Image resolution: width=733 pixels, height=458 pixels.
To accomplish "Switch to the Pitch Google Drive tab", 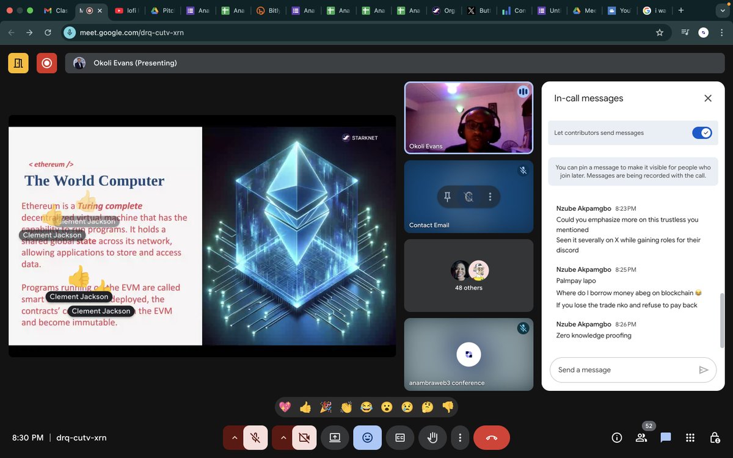I will (x=162, y=10).
